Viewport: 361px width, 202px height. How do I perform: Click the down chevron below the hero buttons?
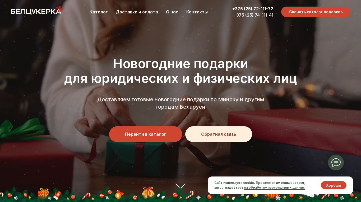click(181, 186)
